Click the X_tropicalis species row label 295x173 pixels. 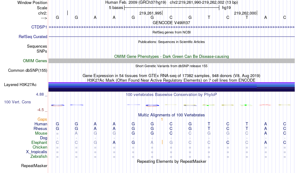tap(37, 152)
